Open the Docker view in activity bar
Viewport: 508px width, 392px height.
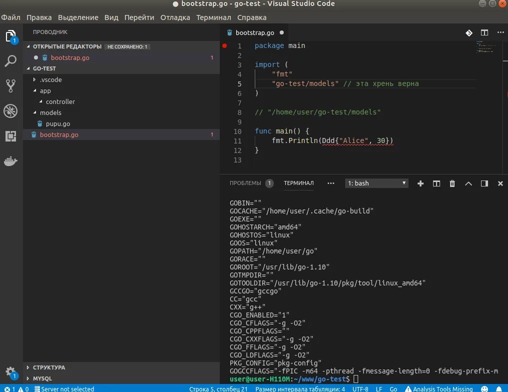pyautogui.click(x=10, y=161)
